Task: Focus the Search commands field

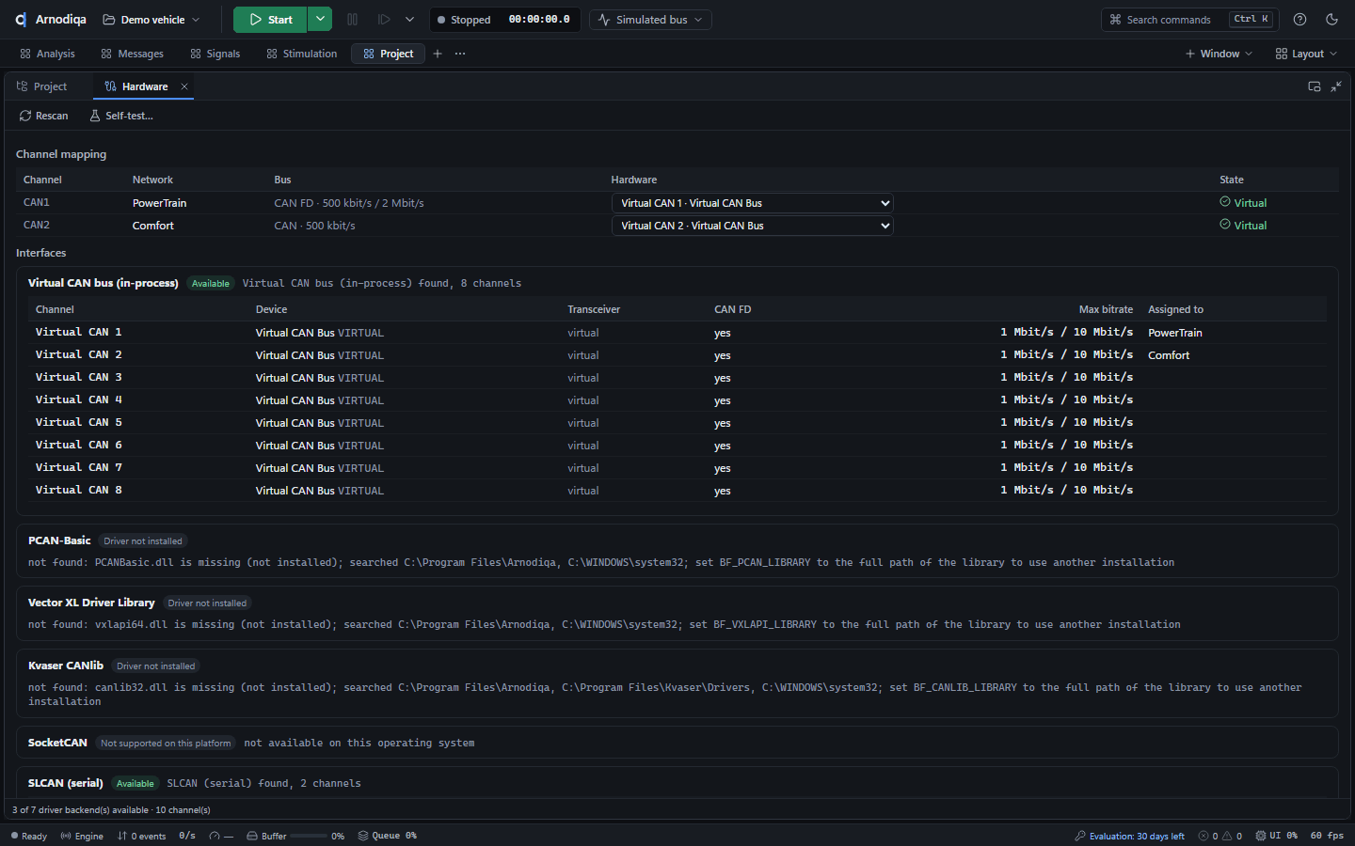Action: click(1189, 20)
